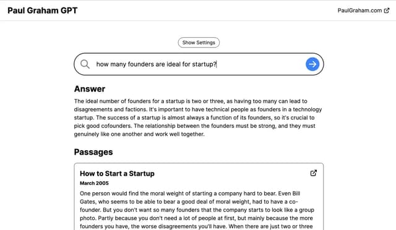Click the magnifying glass search icon
This screenshot has height=230, width=396.
point(85,64)
